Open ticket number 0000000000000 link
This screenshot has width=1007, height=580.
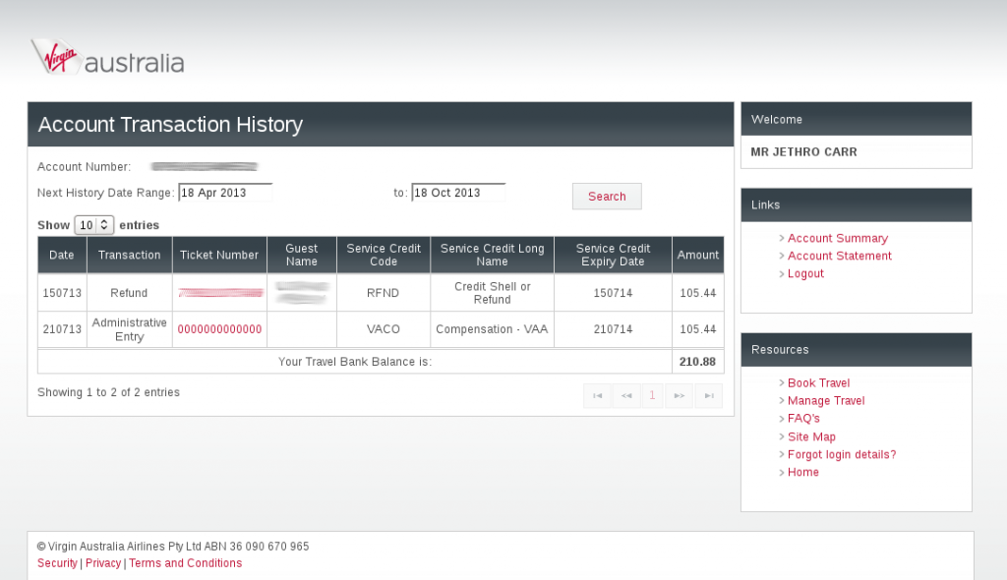tap(219, 329)
